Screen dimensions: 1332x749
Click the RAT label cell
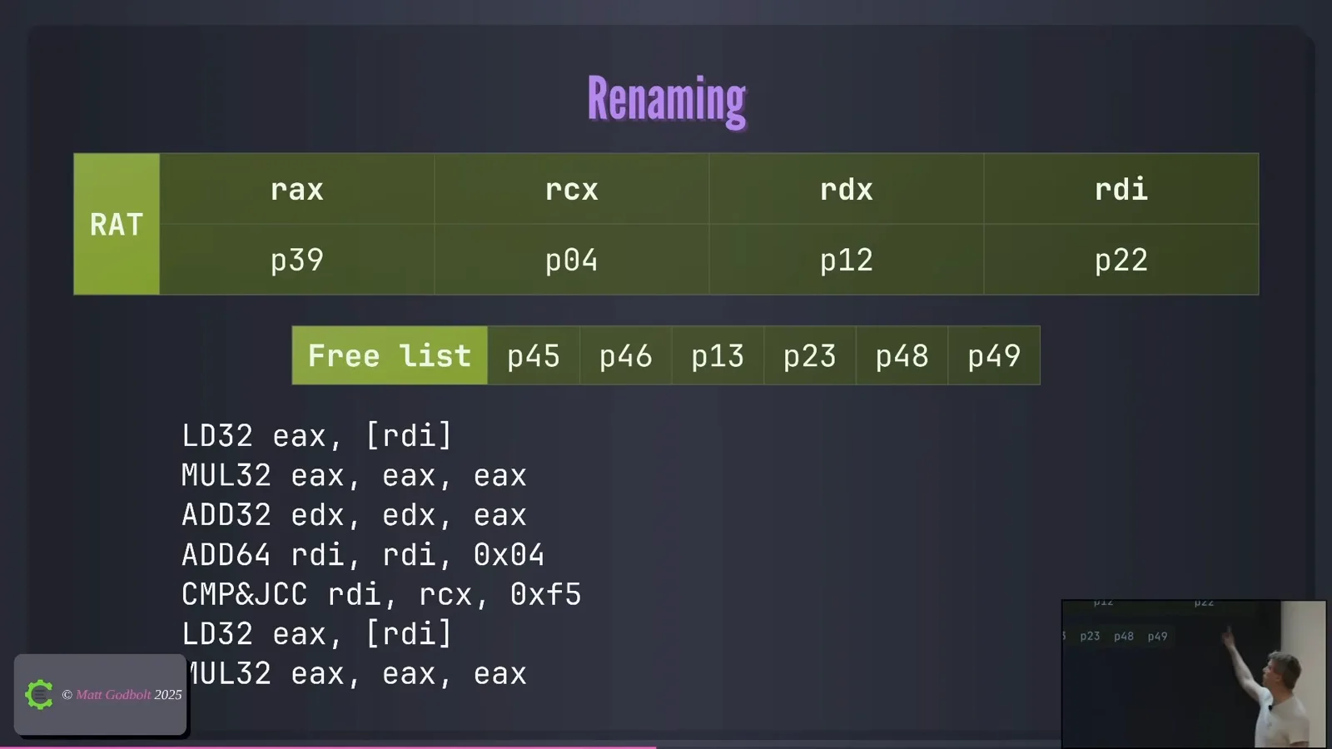click(x=117, y=224)
